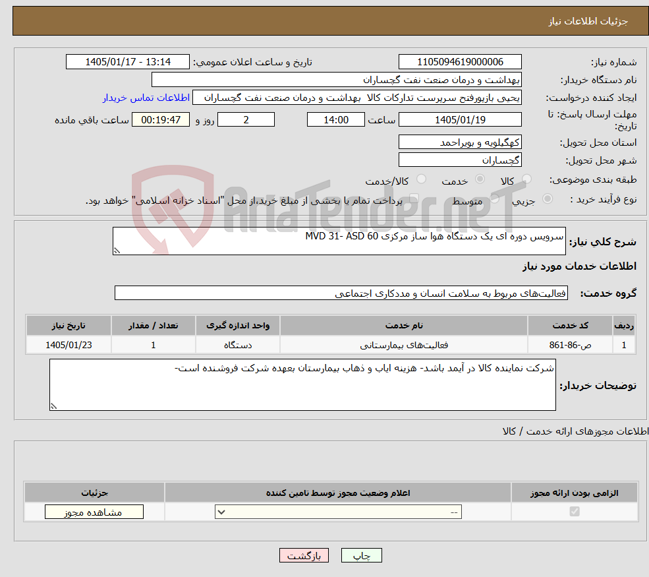
Task: Select the کالا radio button
Action: pyautogui.click(x=526, y=179)
